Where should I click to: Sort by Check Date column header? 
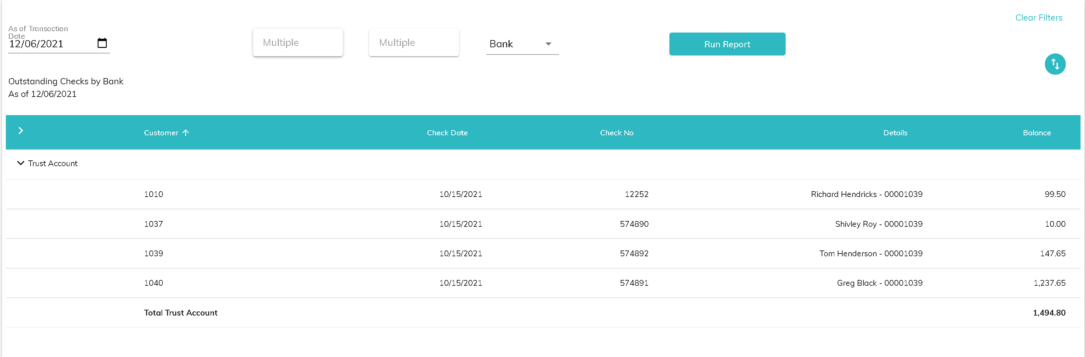[x=447, y=133]
